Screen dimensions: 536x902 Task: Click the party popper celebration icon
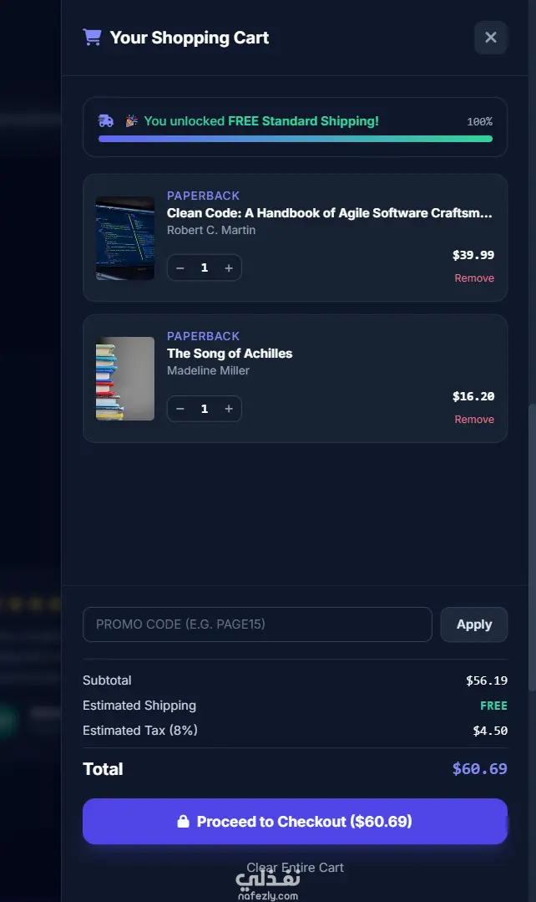click(x=132, y=121)
